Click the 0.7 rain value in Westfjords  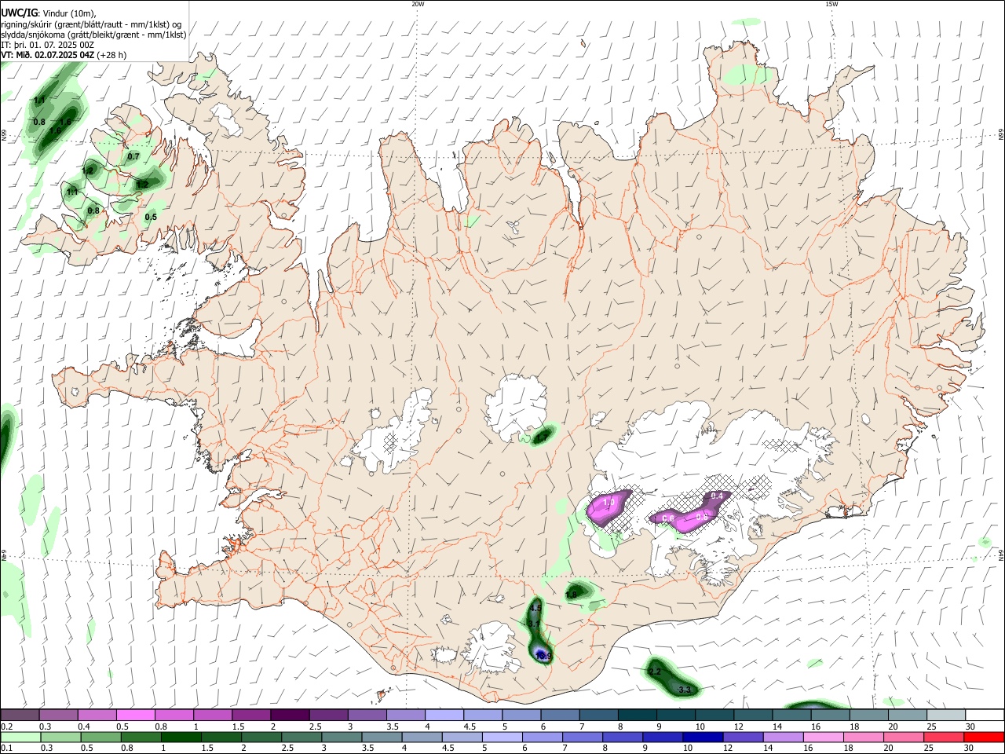click(x=133, y=156)
